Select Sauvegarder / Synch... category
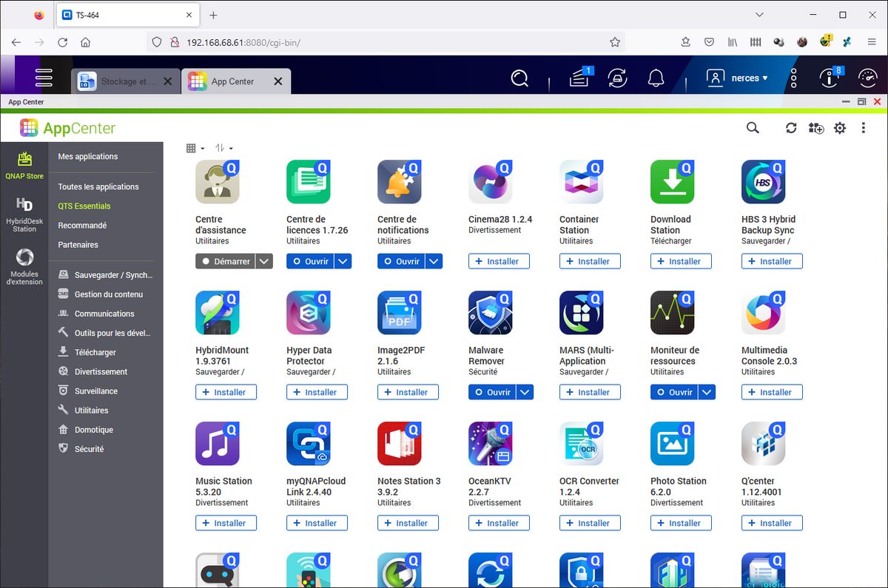 [106, 275]
